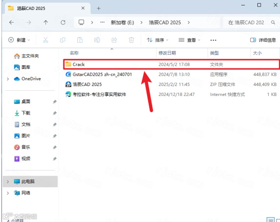Click the Delete trash icon

(x=131, y=40)
